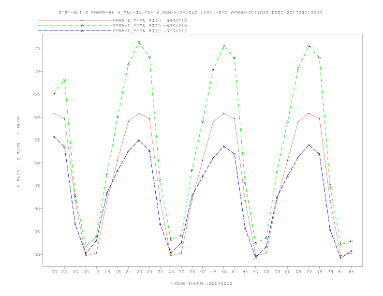
Task: Click the green circle data point at hour 00
Action: tap(54, 94)
